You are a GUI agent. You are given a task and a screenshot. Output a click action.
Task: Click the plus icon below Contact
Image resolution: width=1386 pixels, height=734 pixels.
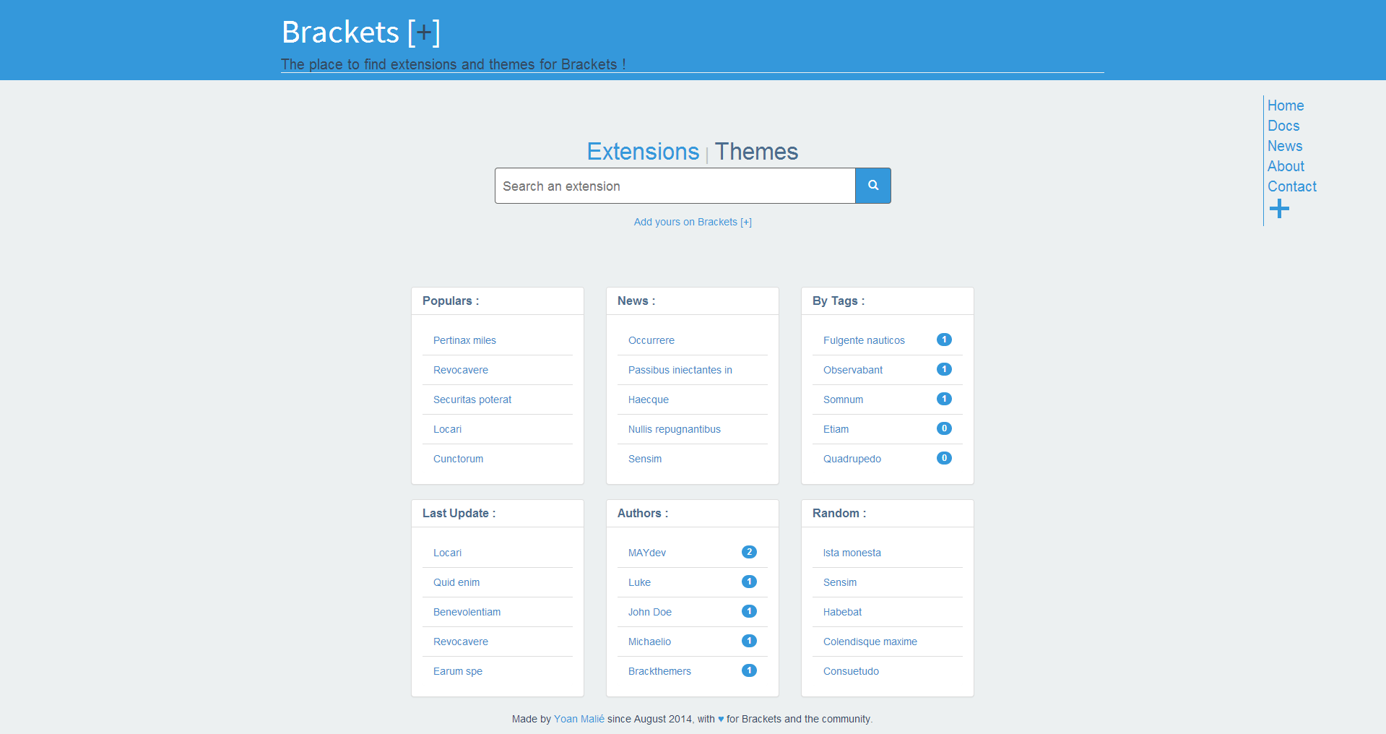tap(1279, 209)
